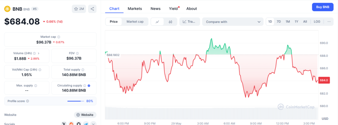The height and width of the screenshot is (125, 338).
Task: Expand more socials with chevron
Action: pos(93,124)
